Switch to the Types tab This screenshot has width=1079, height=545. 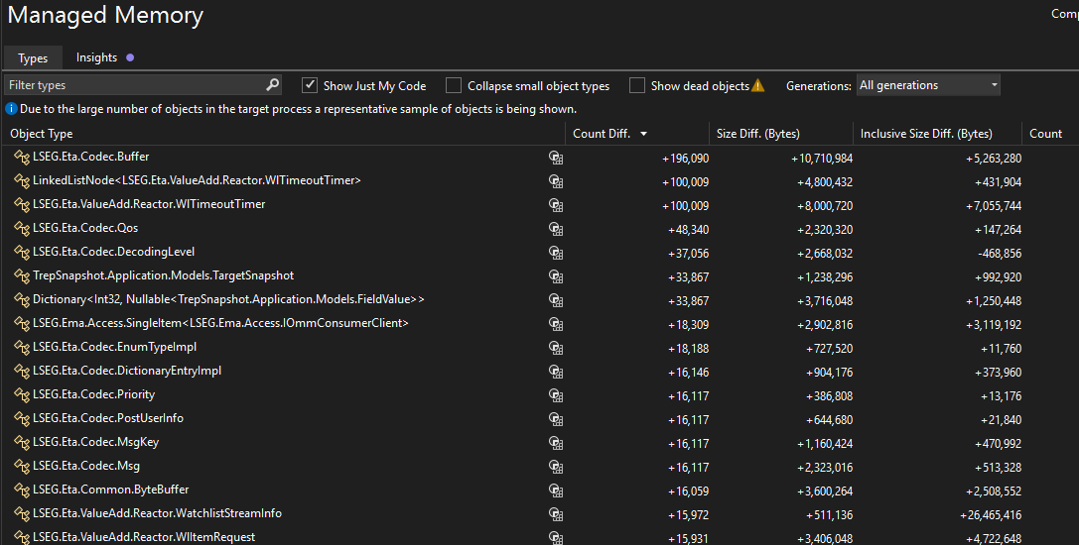(x=33, y=57)
